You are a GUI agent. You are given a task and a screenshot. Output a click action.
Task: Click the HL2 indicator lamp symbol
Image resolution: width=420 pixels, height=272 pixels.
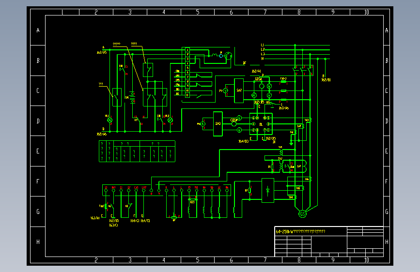(x=170, y=120)
